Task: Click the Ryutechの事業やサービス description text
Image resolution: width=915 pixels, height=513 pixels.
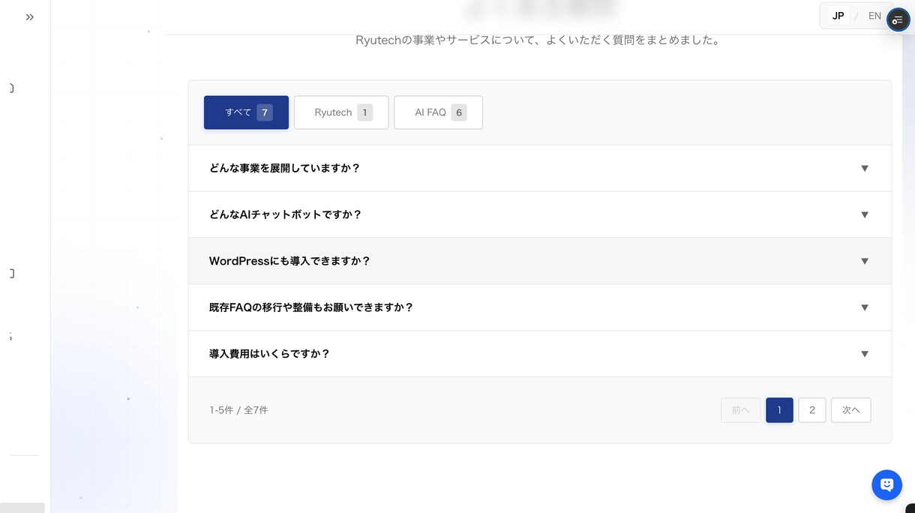Action: [x=538, y=40]
